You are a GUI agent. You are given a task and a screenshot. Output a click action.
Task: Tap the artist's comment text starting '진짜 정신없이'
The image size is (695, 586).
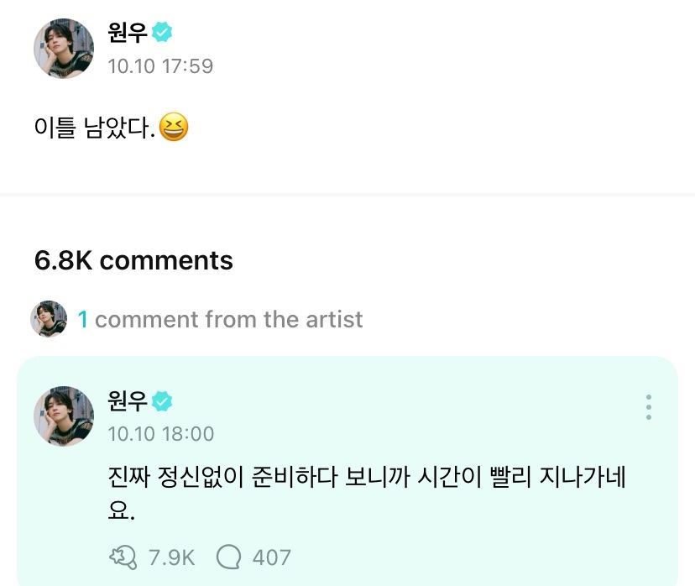[367, 494]
